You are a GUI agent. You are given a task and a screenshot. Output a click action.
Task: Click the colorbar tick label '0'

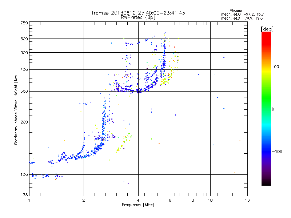pyautogui.click(x=273, y=109)
